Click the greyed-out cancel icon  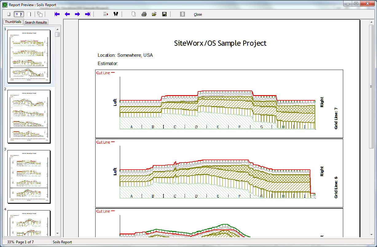[x=183, y=14]
